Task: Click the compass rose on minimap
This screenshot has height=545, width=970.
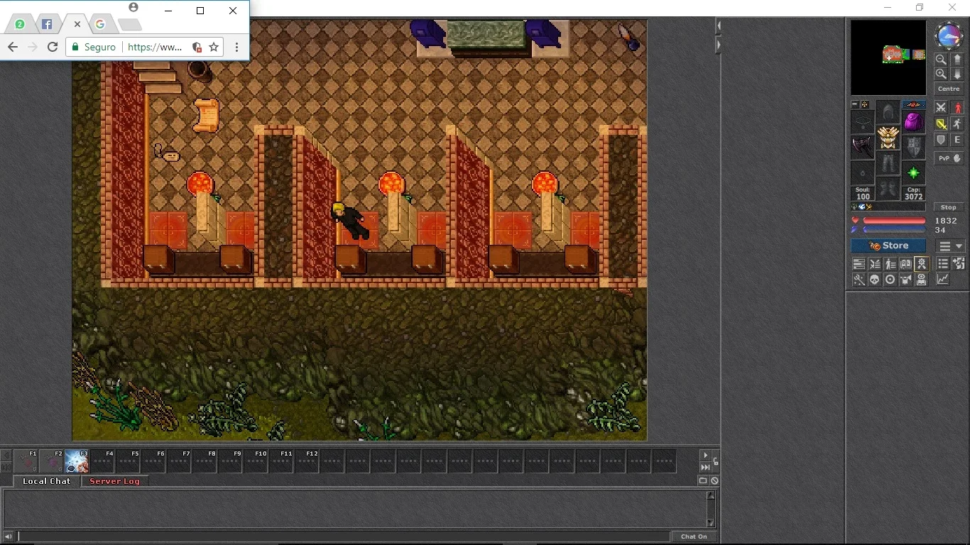Action: click(949, 35)
